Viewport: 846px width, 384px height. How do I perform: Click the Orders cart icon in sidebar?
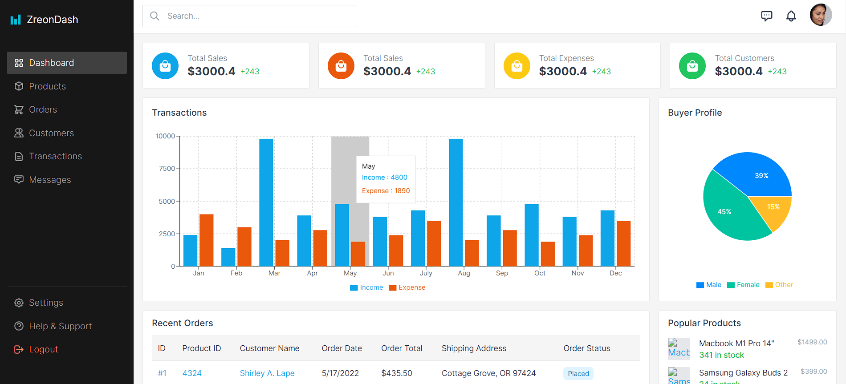pyautogui.click(x=19, y=109)
